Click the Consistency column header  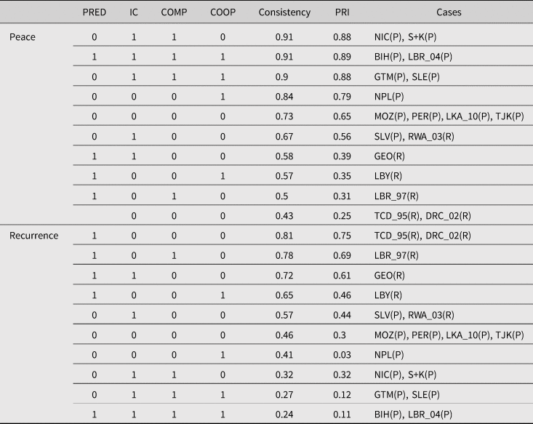coord(284,12)
